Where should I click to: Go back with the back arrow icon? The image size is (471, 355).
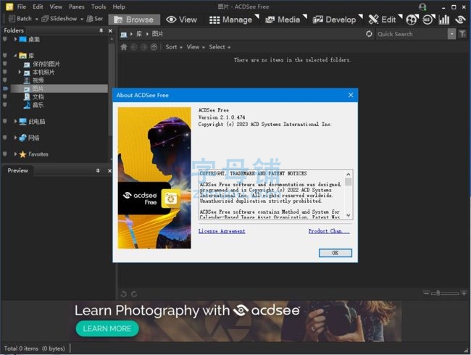[x=134, y=47]
